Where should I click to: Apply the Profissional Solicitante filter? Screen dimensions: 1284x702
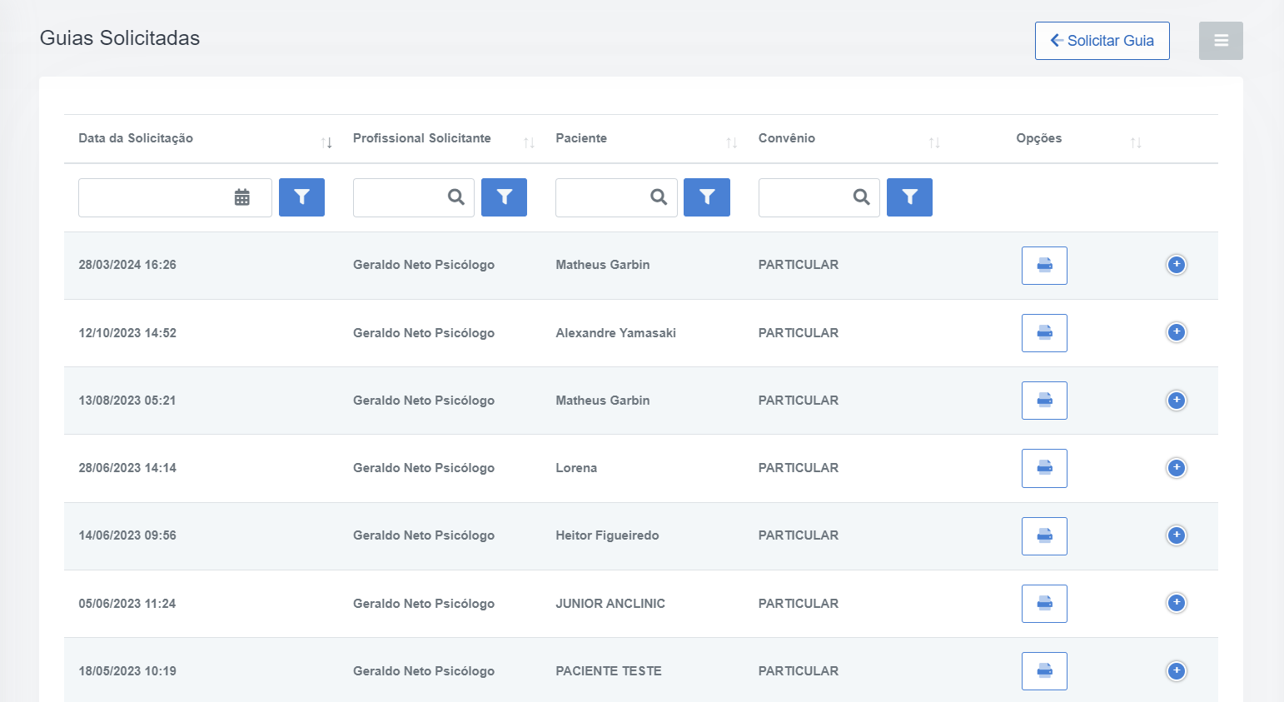coord(504,197)
